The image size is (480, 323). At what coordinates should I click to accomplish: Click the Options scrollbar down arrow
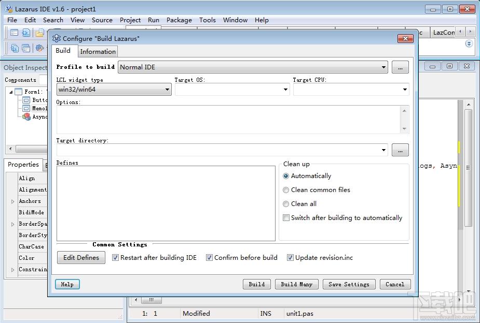[404, 129]
